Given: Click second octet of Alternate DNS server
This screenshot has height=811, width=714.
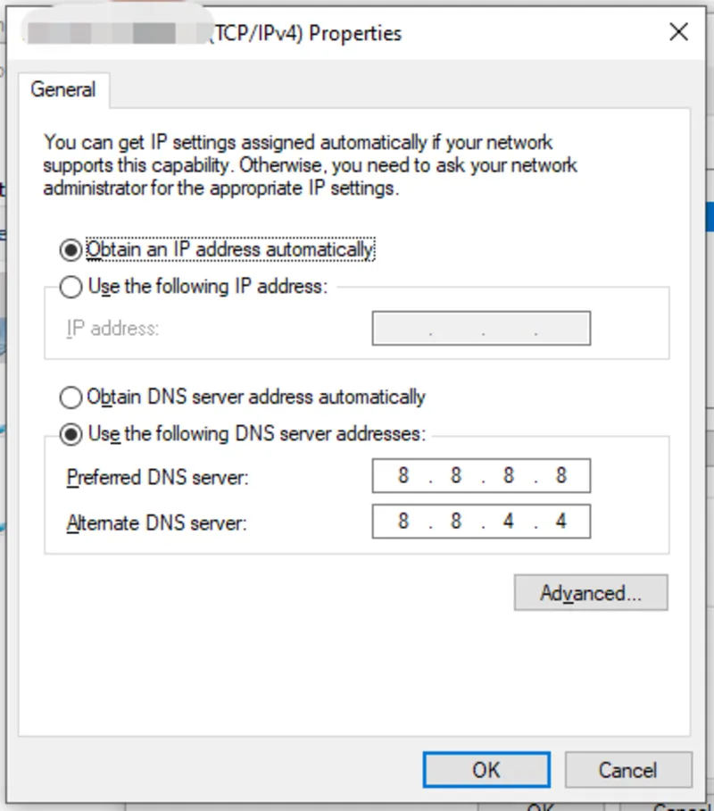Looking at the screenshot, I should pyautogui.click(x=456, y=521).
